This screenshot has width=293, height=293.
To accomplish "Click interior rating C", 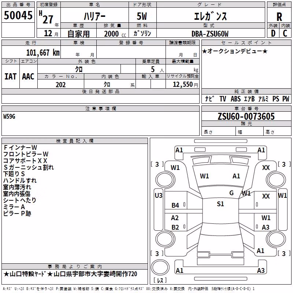I will [285, 33].
